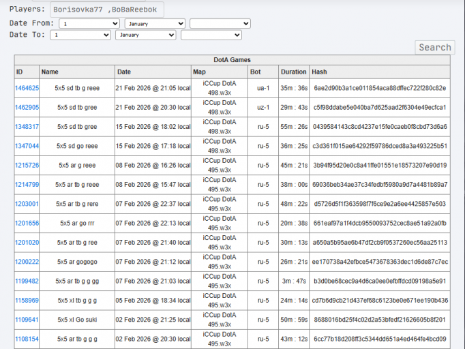Open game ID 1200222

pos(27,262)
